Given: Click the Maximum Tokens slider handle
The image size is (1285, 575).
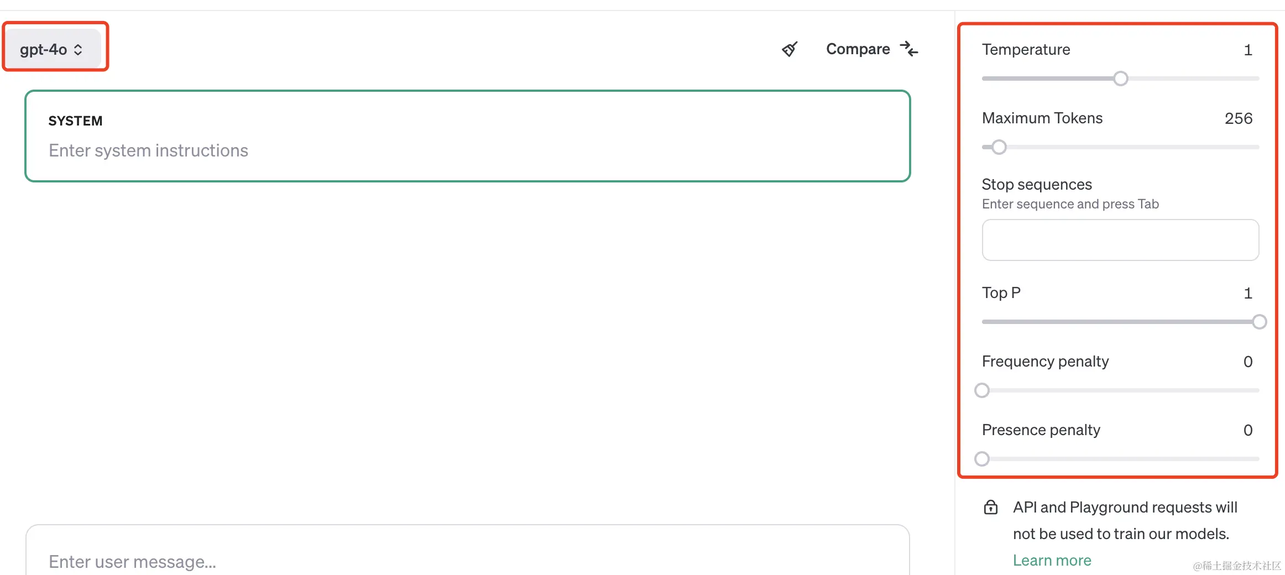Looking at the screenshot, I should click(x=999, y=147).
